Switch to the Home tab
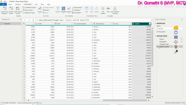The image size is (186, 105). click(10, 4)
